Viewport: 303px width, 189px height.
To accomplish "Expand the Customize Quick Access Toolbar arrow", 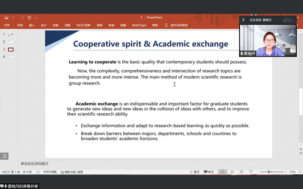I will tap(36, 18).
